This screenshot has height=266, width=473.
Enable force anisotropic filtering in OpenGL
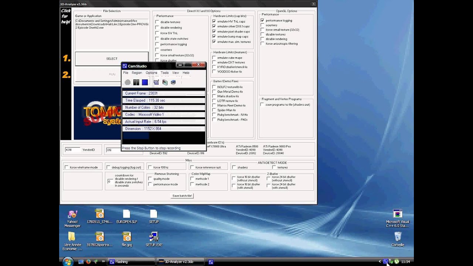(262, 44)
